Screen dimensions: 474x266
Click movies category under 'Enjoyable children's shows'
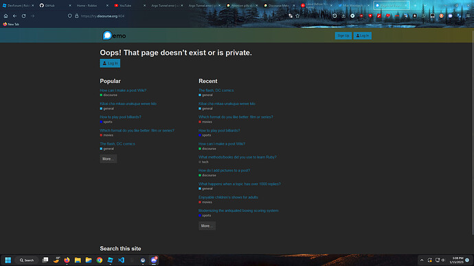pyautogui.click(x=205, y=202)
